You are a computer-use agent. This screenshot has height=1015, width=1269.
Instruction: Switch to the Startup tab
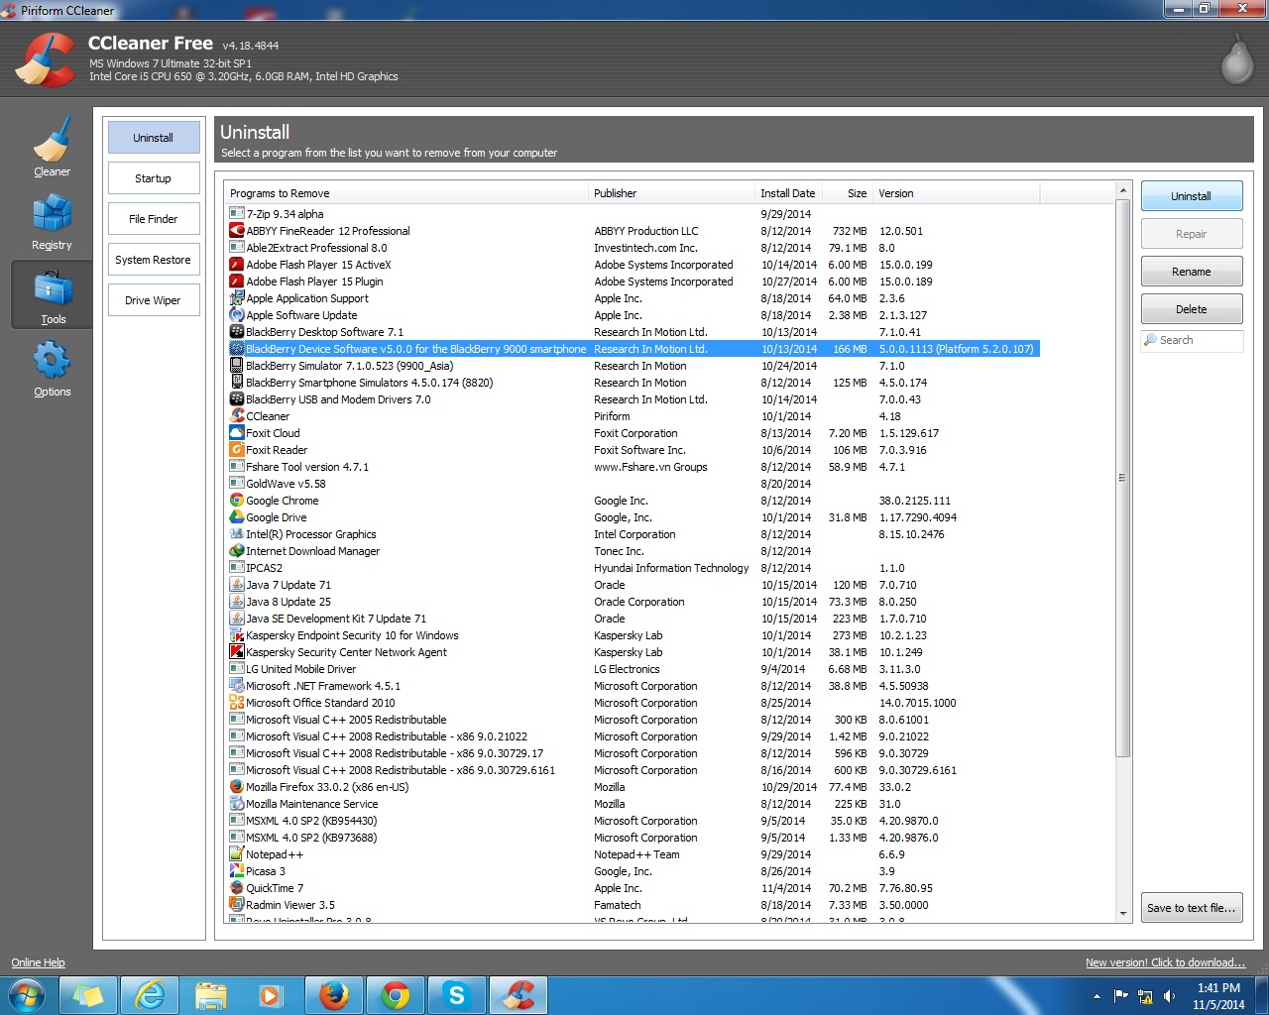154,178
